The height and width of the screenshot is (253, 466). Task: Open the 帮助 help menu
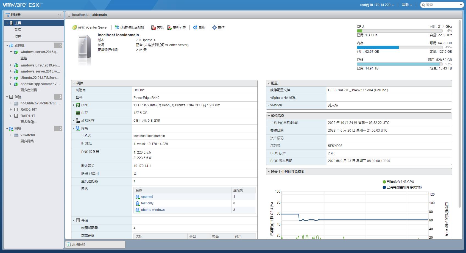tap(407, 5)
